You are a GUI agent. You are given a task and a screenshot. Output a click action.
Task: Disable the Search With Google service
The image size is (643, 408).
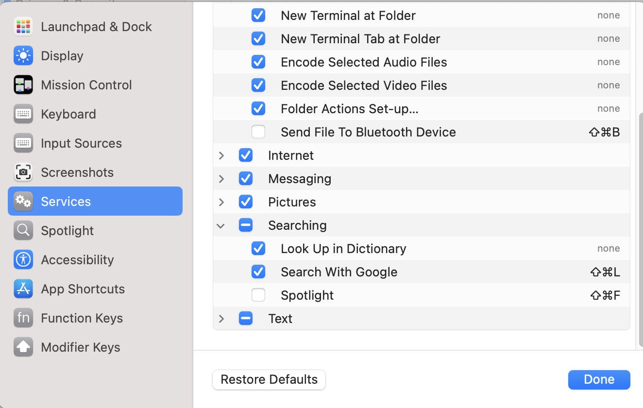[x=258, y=272]
